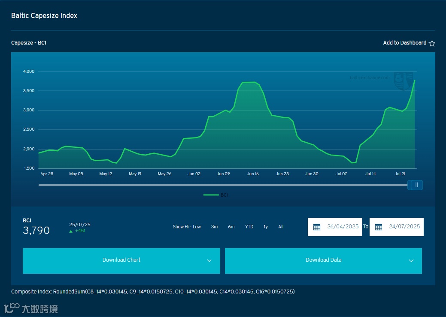Open the end date calendar icon

click(378, 227)
